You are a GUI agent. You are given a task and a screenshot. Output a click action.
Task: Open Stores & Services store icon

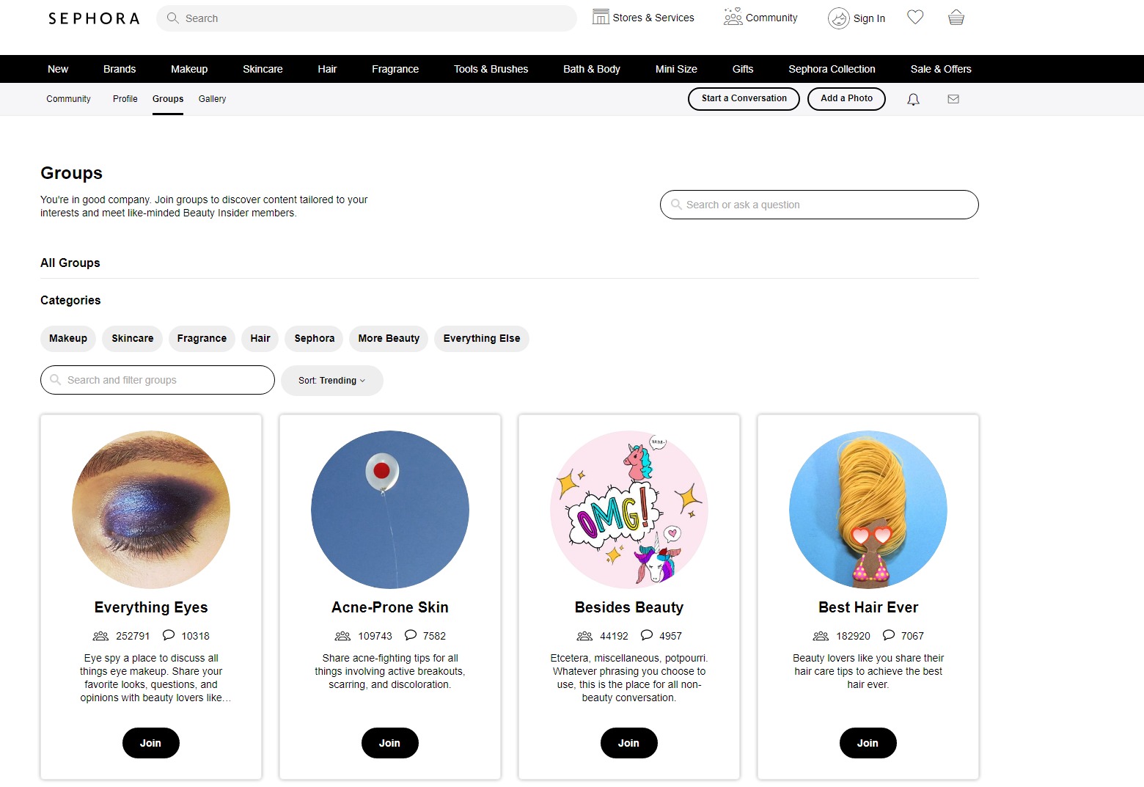(601, 17)
